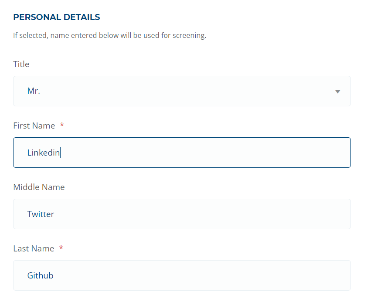Click the Github value in Last Name
The image size is (374, 302).
tap(40, 275)
